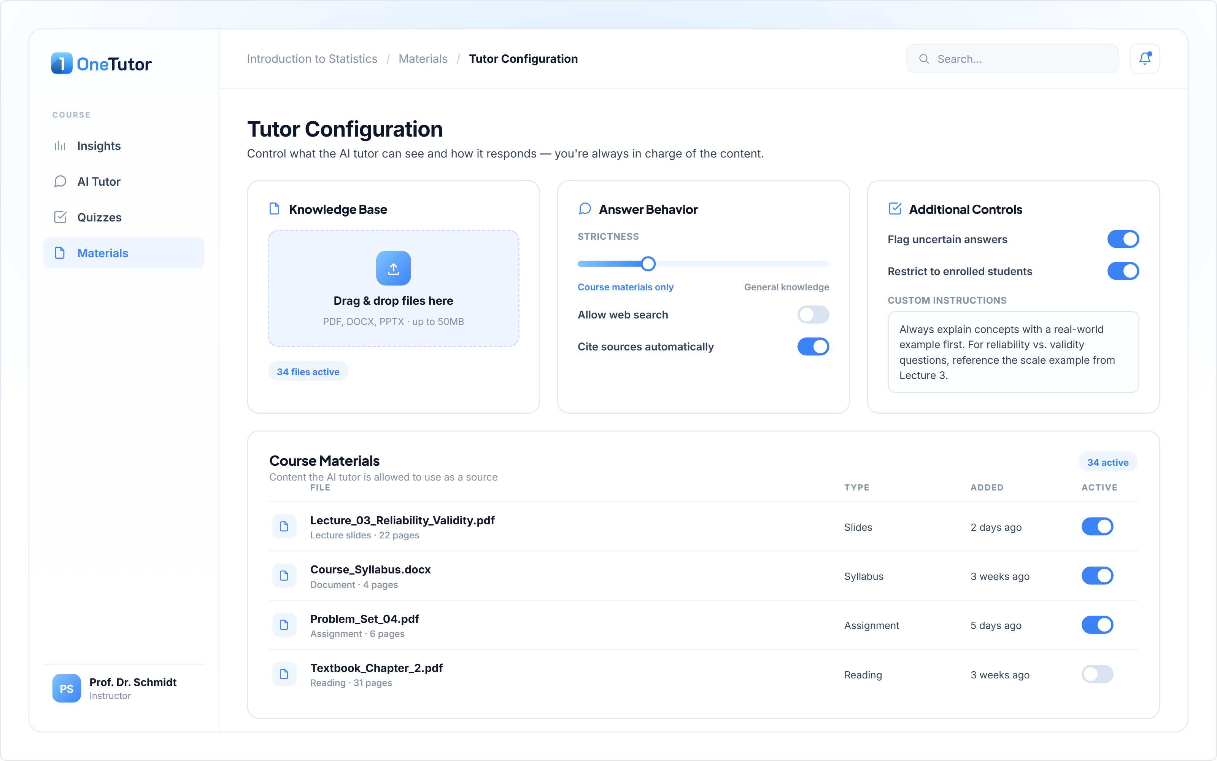Deactivate Problem_Set_04.pdf active toggle
Image resolution: width=1217 pixels, height=761 pixels.
pos(1097,625)
